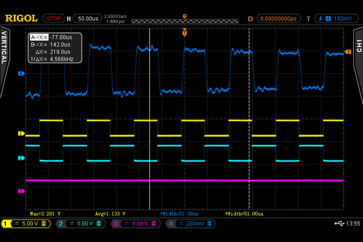Click channel 4 200mV scale button
363x242 pixels.
pos(195,224)
